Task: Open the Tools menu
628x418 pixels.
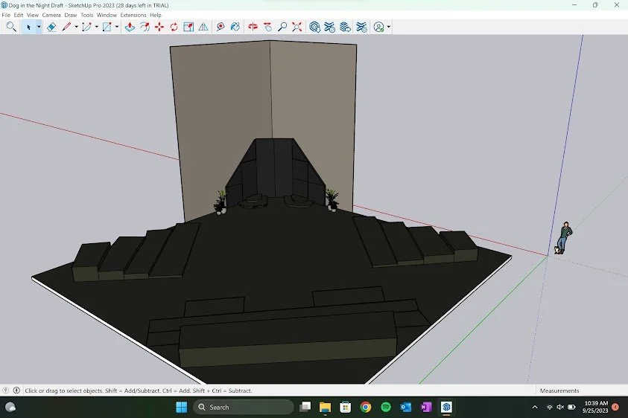Action: pyautogui.click(x=86, y=15)
